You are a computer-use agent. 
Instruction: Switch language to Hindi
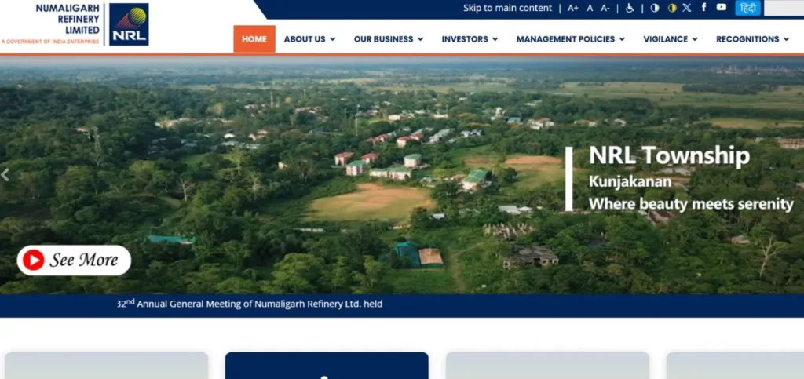pos(748,8)
